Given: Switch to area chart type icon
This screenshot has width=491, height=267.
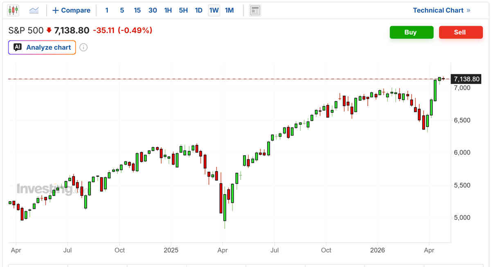Looking at the screenshot, I should click(34, 10).
